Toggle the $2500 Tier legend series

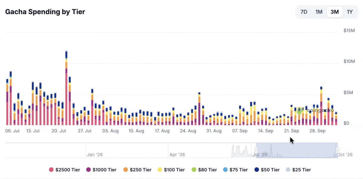coord(64,170)
